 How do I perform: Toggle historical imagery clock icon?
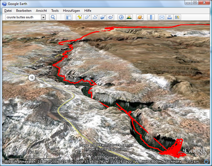[121, 17]
